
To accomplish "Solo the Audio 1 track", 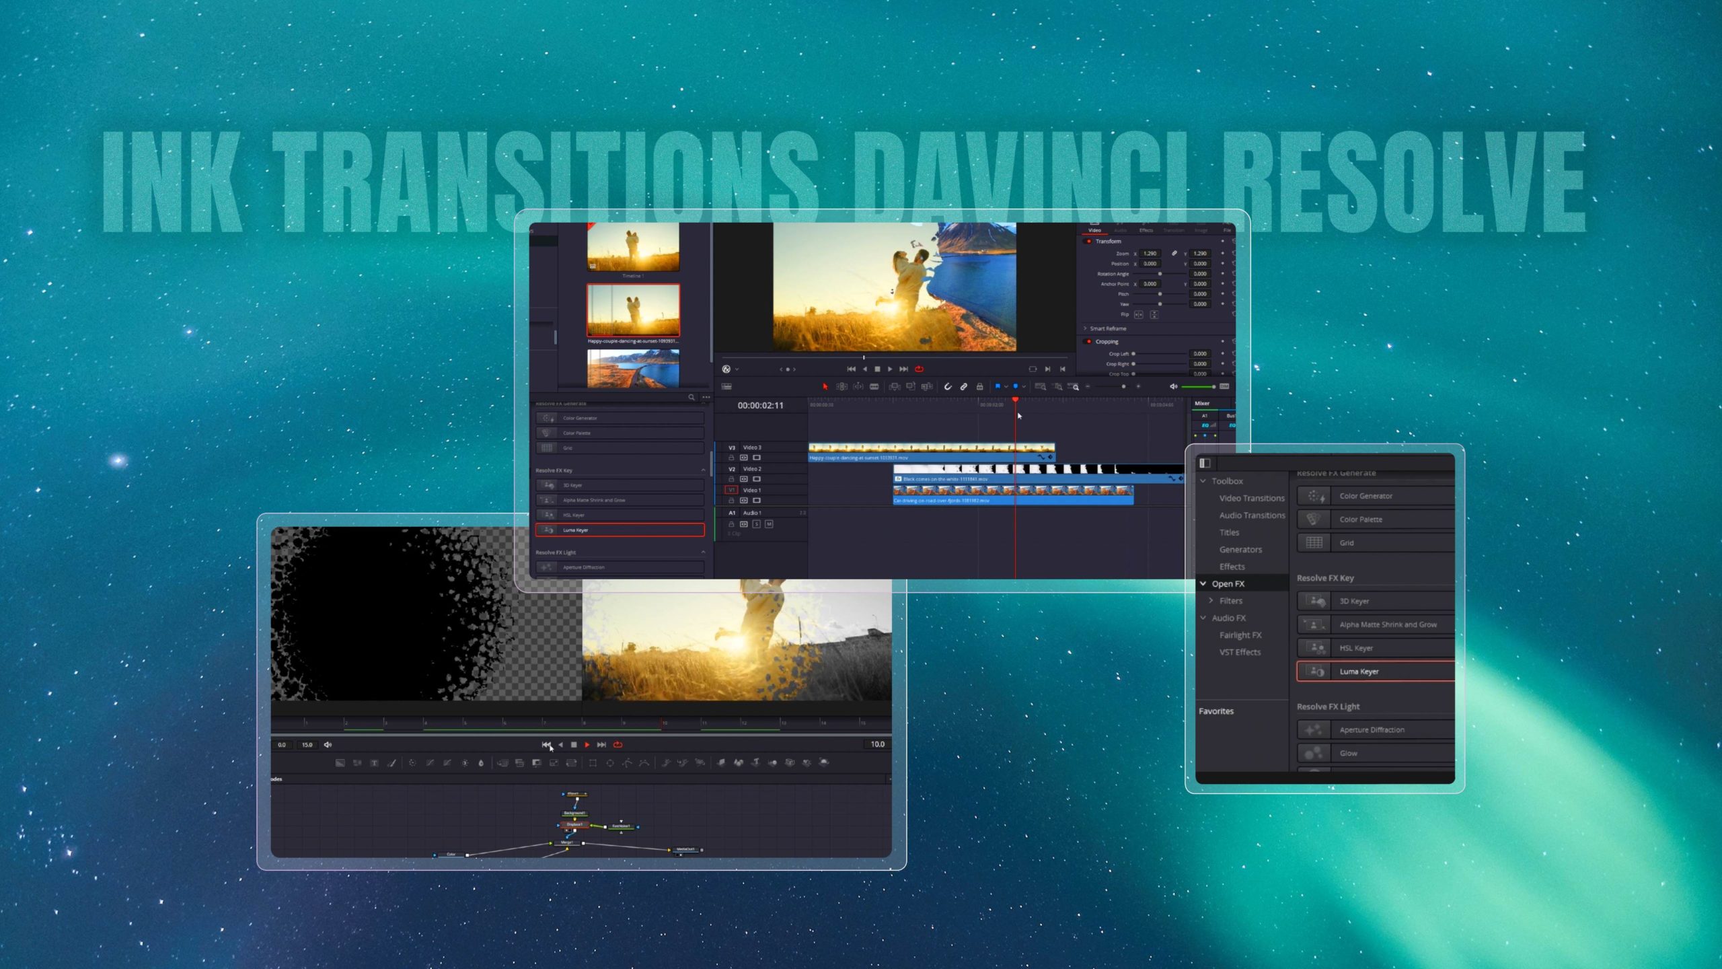I will 757,524.
